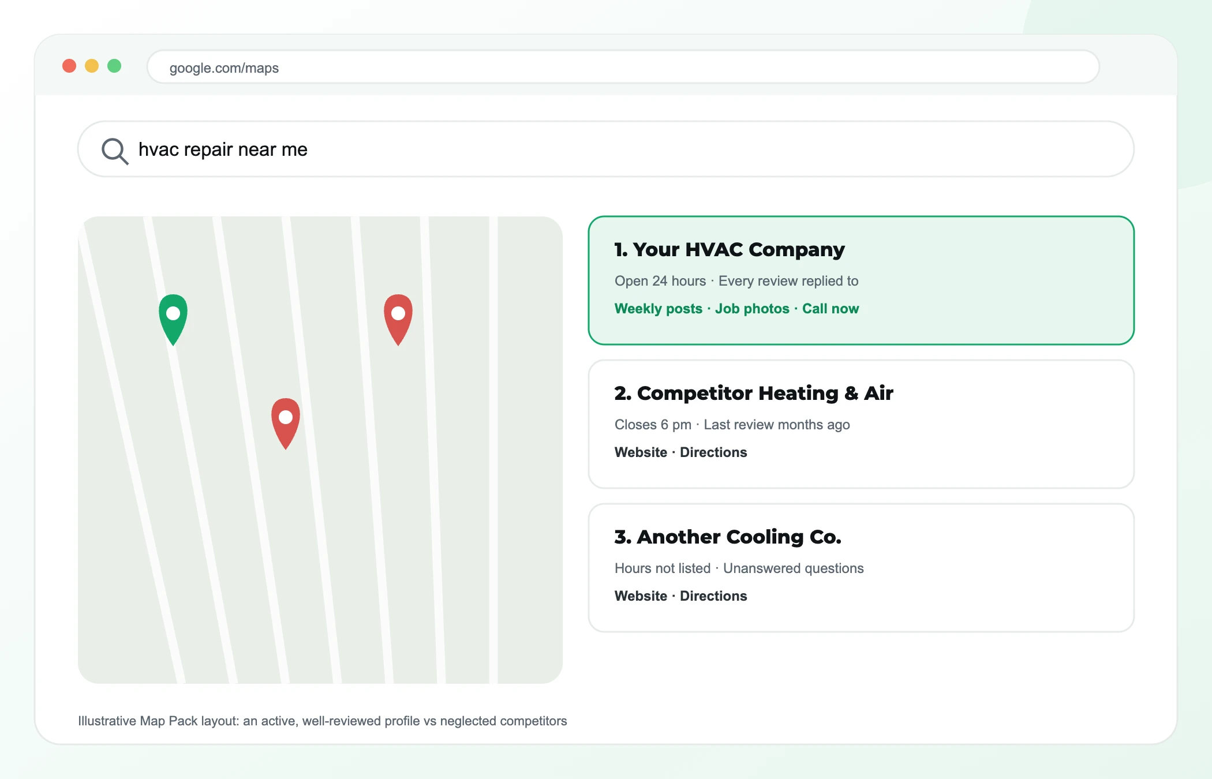This screenshot has width=1212, height=779.
Task: Click the green maximize window dot
Action: pos(114,66)
